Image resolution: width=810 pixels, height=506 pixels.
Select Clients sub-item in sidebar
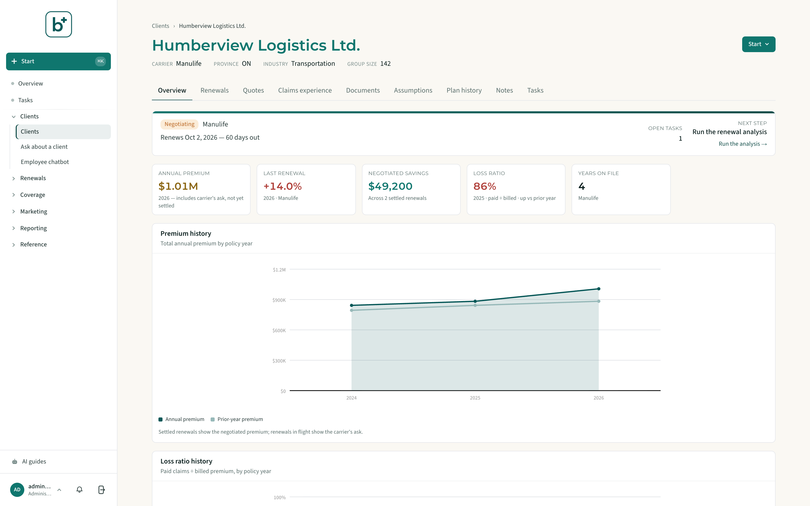click(x=63, y=132)
